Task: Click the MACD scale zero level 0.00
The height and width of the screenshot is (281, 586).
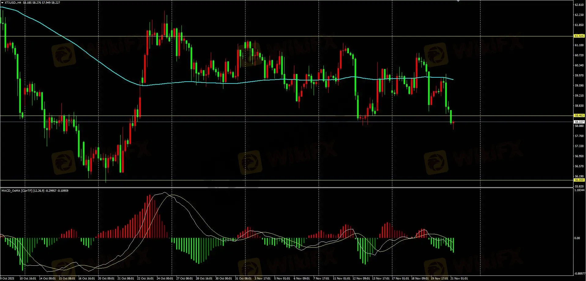Action: pyautogui.click(x=577, y=238)
